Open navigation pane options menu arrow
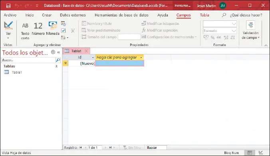This screenshot has width=270, height=156. click(53, 52)
